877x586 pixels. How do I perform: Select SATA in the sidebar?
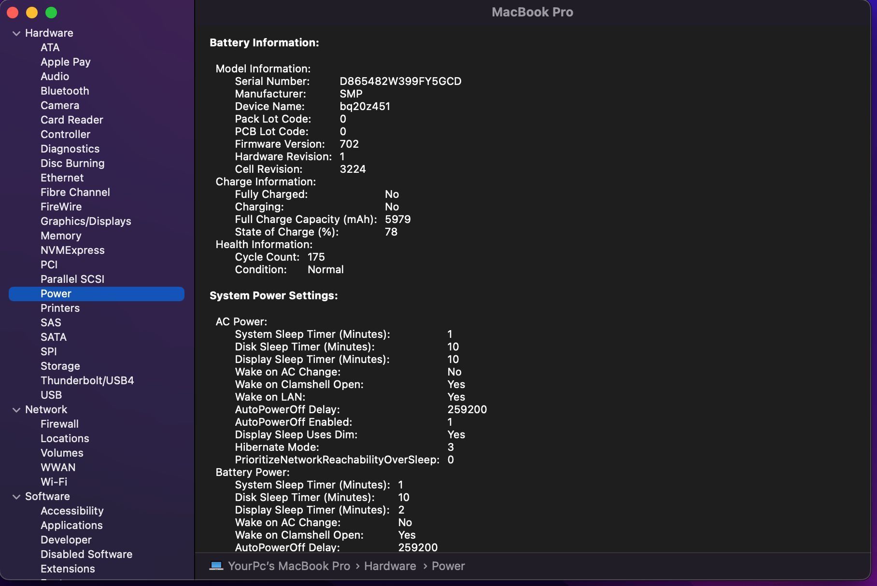54,337
